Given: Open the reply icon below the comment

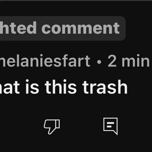Looking at the screenshot, I should point(110,126).
